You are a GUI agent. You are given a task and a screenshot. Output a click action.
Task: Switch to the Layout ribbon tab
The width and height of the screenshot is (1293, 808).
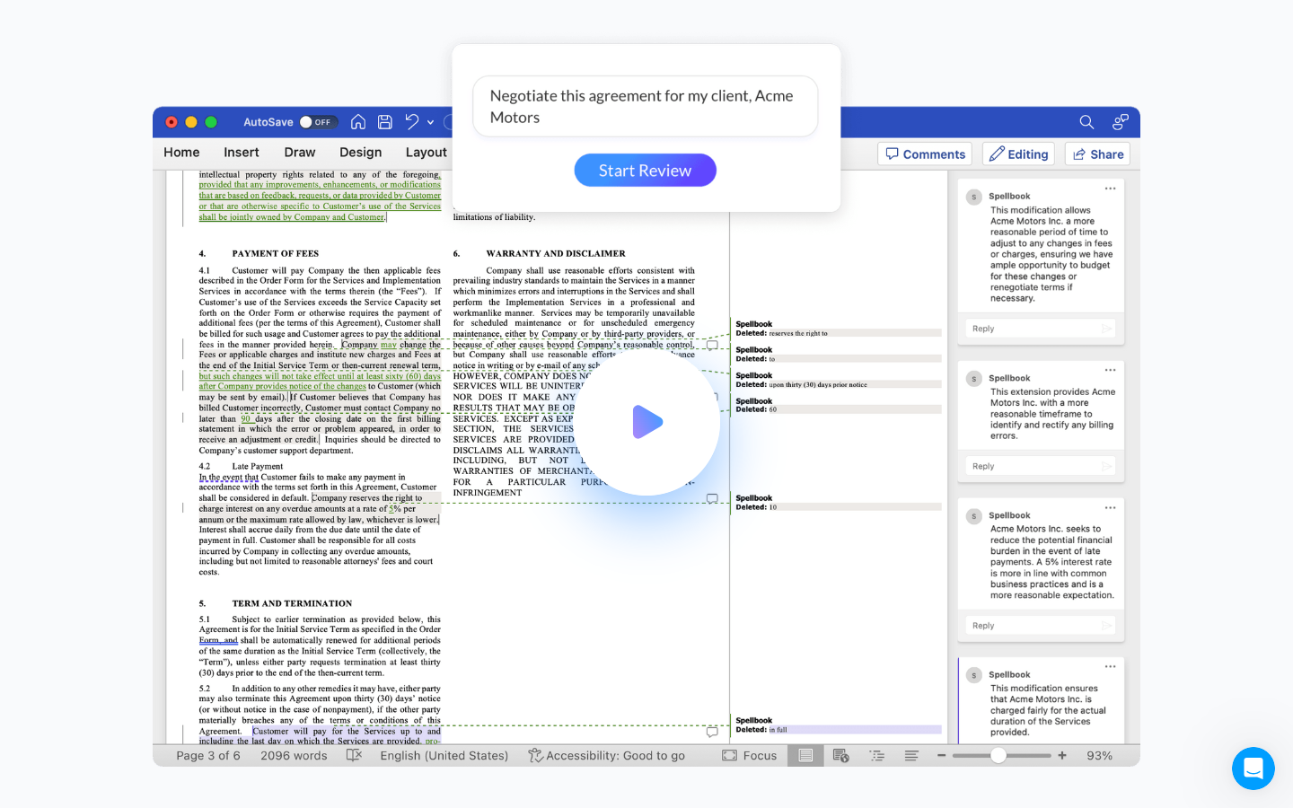[x=427, y=153]
